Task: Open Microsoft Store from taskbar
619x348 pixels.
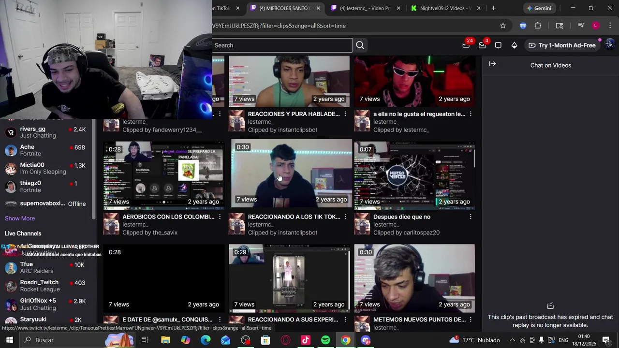Action: point(265,340)
